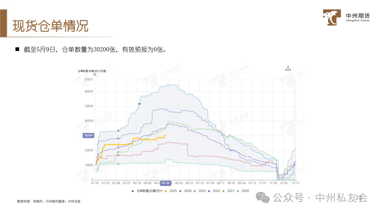Click the data source note 数据来源

49,201
